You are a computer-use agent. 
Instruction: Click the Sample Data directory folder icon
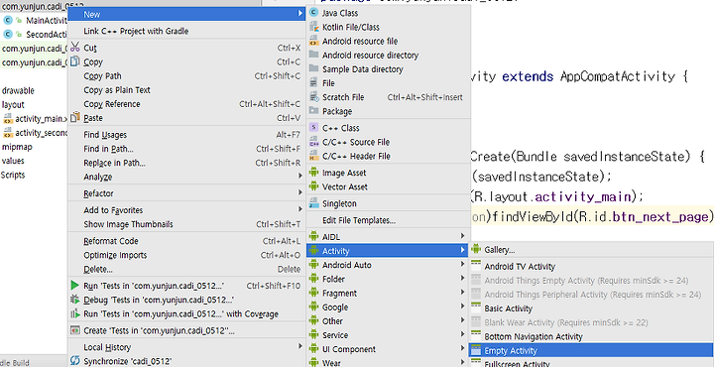tap(313, 69)
